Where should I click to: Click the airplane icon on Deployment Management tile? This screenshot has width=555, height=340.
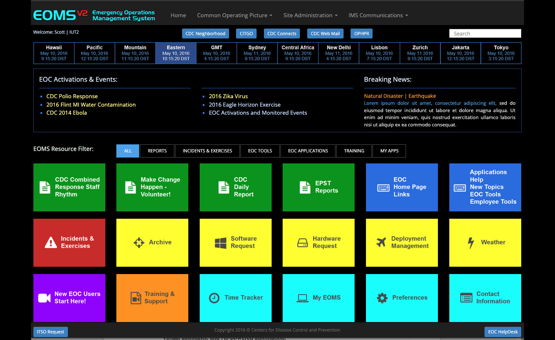[x=381, y=243]
